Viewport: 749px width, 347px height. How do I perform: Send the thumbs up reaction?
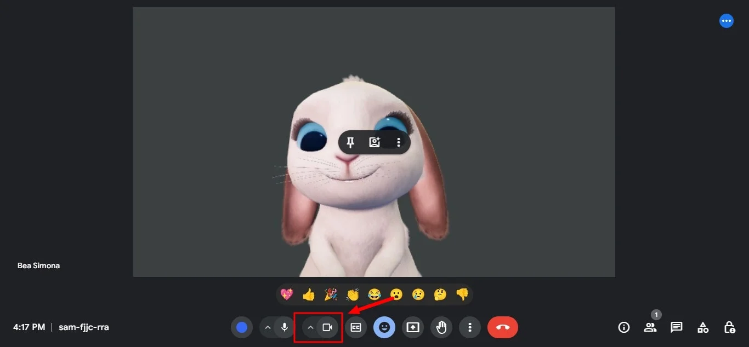point(309,294)
